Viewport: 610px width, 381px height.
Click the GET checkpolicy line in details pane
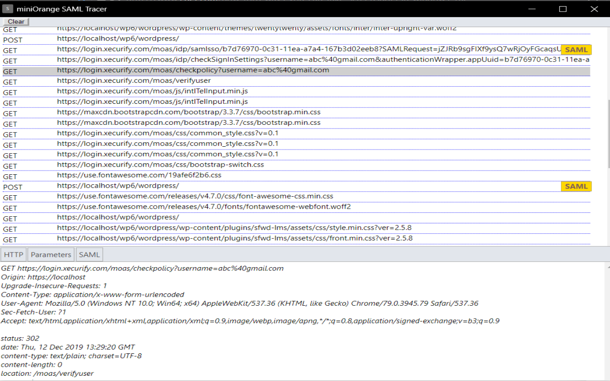click(x=142, y=268)
